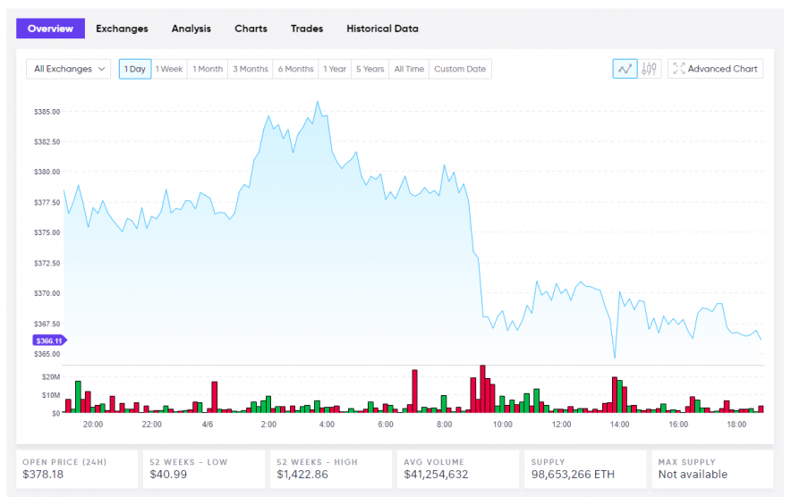Select the 1 Month time range
791x497 pixels.
click(208, 69)
